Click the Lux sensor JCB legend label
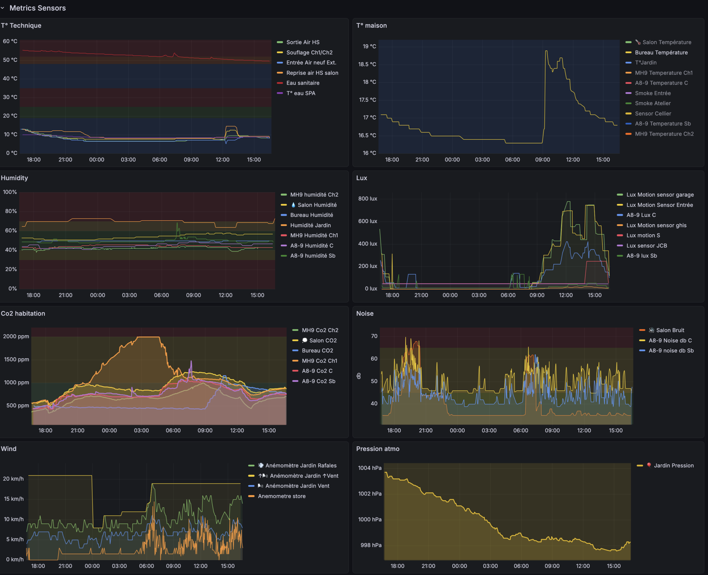708x575 pixels. point(646,245)
